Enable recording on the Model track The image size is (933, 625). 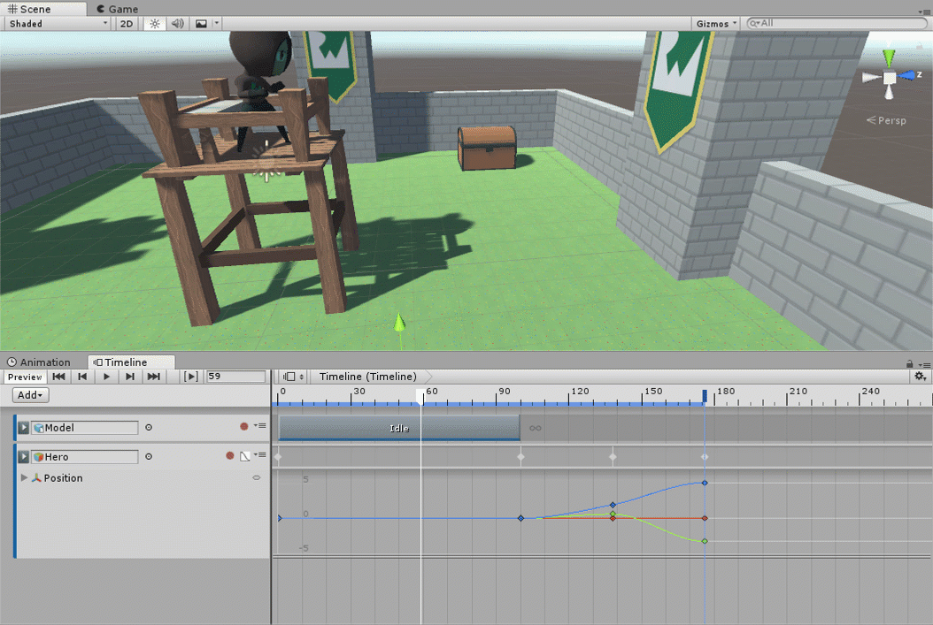244,427
